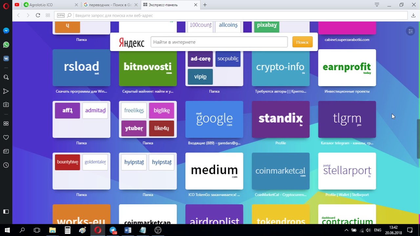Viewport: 420px width, 236px height.
Task: Open the VK sidebar icon
Action: coord(6,58)
